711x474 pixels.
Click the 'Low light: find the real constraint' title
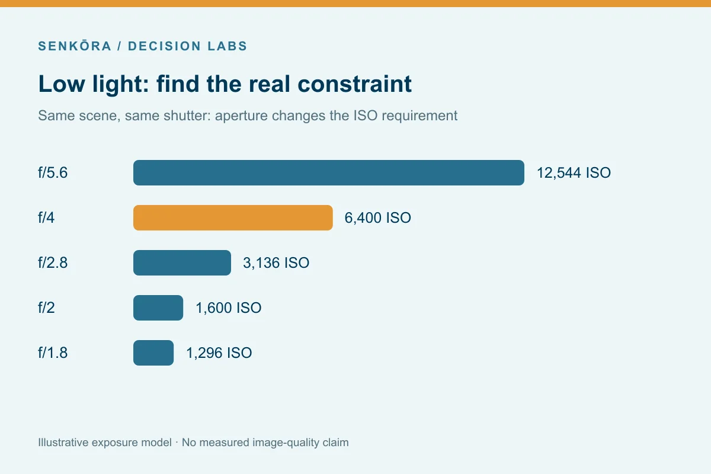(x=225, y=84)
